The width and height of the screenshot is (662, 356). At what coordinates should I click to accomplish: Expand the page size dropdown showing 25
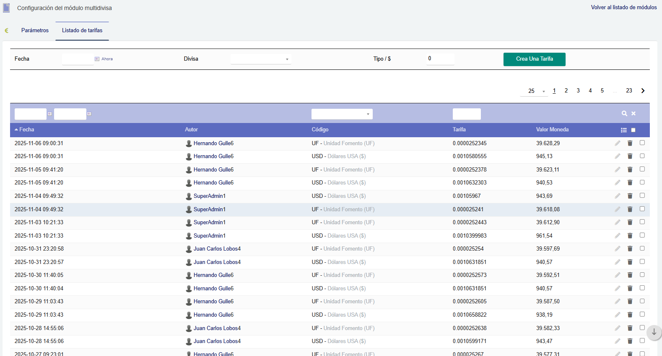[534, 91]
